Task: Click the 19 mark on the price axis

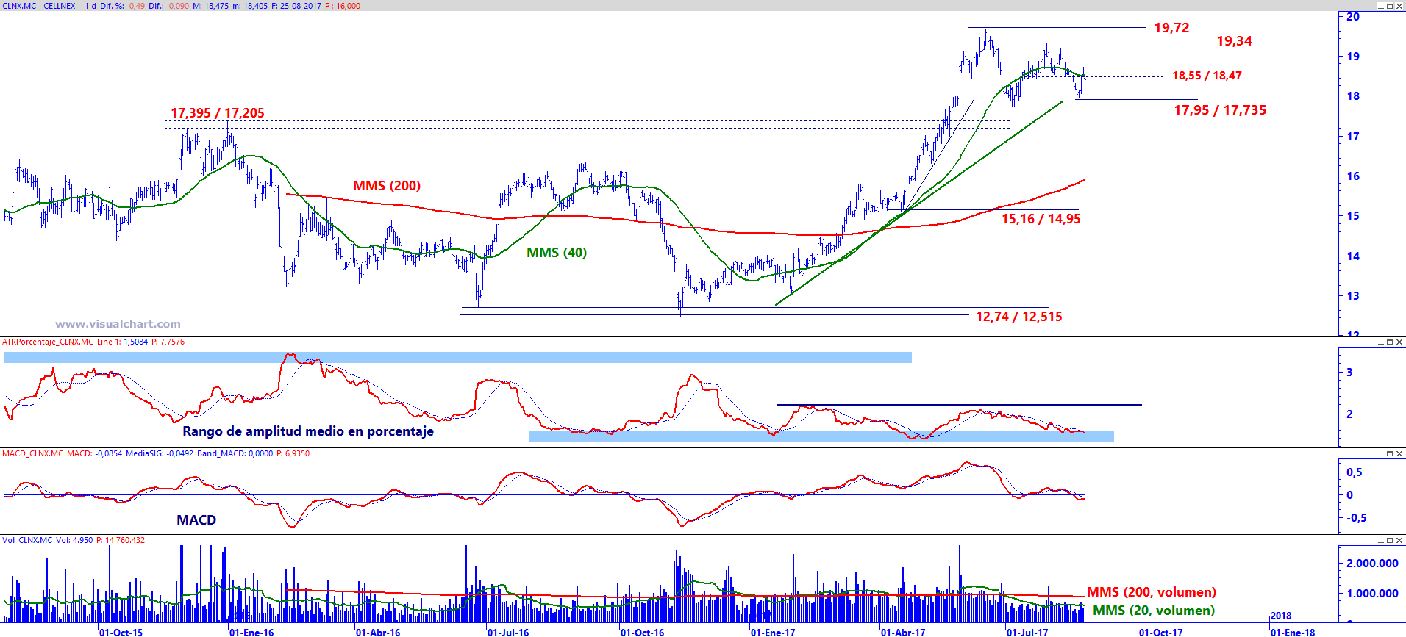Action: pos(1353,56)
